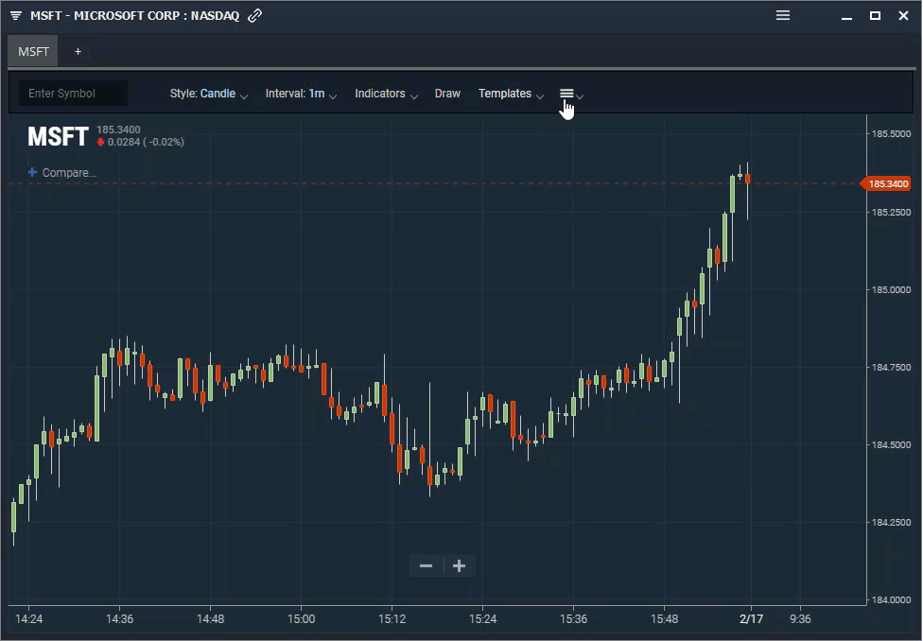The width and height of the screenshot is (923, 641).
Task: Switch to the MSFT tab
Action: click(x=32, y=51)
